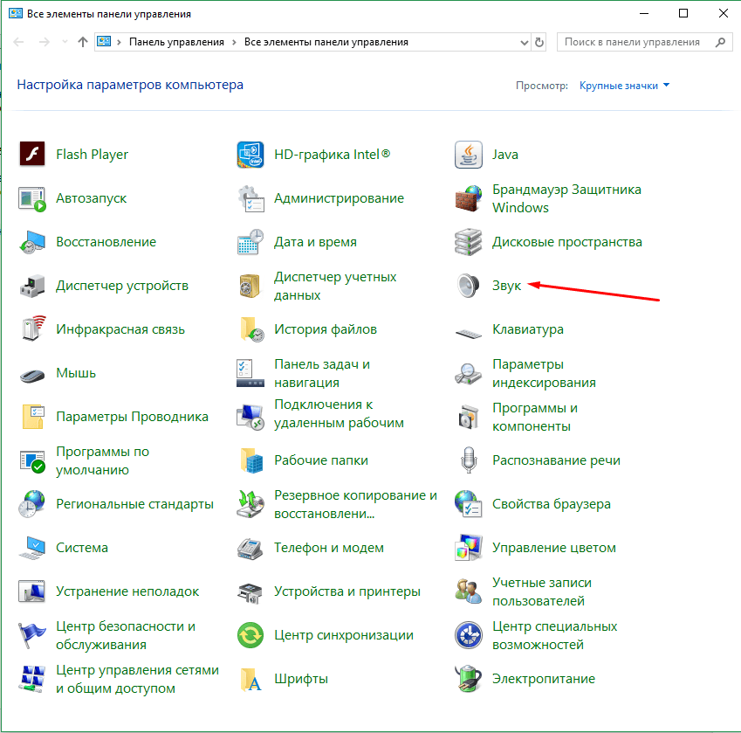This screenshot has height=733, width=741.
Task: Open the HD-графика Intel icon
Action: click(x=250, y=154)
